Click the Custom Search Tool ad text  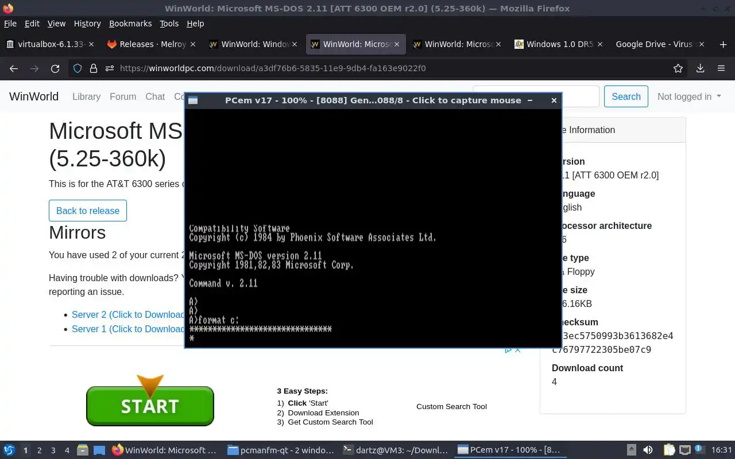(x=451, y=406)
